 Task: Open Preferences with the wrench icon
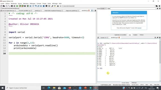(x=52, y=6)
